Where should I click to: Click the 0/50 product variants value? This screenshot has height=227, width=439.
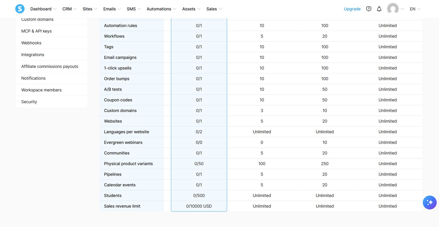[199, 164]
